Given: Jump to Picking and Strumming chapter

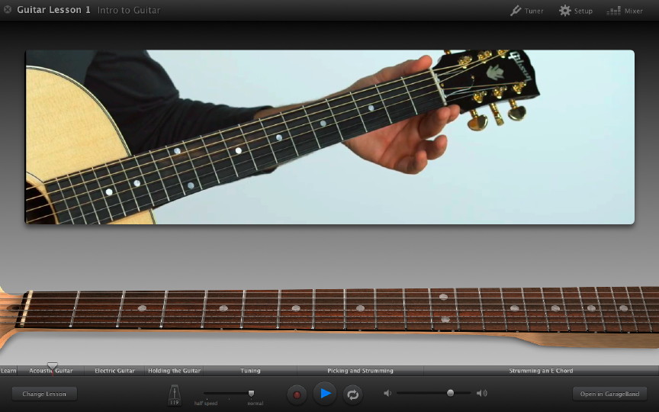Looking at the screenshot, I should tap(360, 371).
